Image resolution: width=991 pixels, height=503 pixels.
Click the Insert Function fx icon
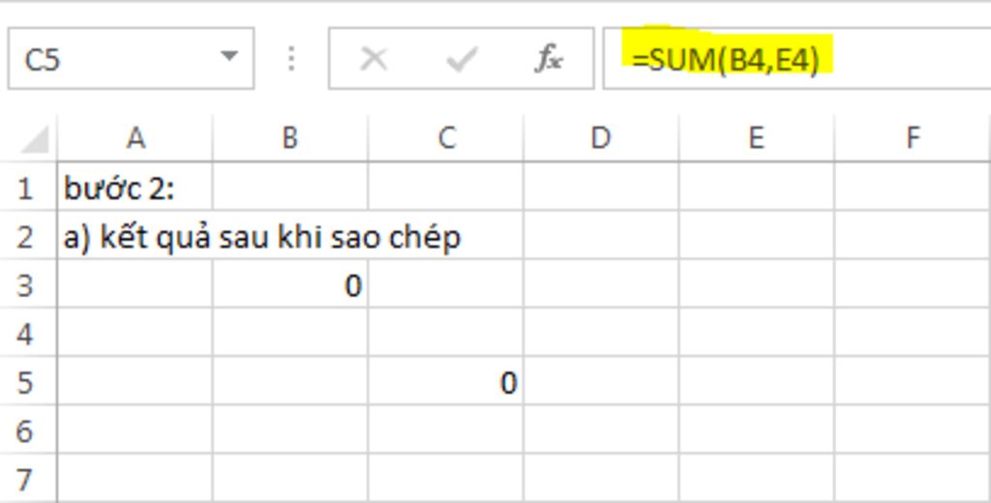click(549, 59)
